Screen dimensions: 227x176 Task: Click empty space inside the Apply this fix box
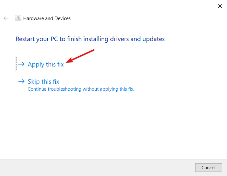(142, 64)
